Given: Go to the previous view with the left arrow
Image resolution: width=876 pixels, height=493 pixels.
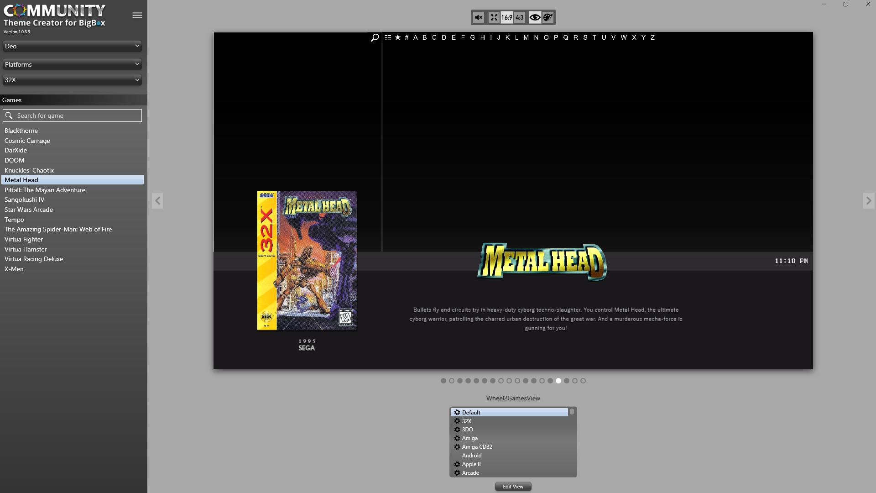Looking at the screenshot, I should coord(157,200).
